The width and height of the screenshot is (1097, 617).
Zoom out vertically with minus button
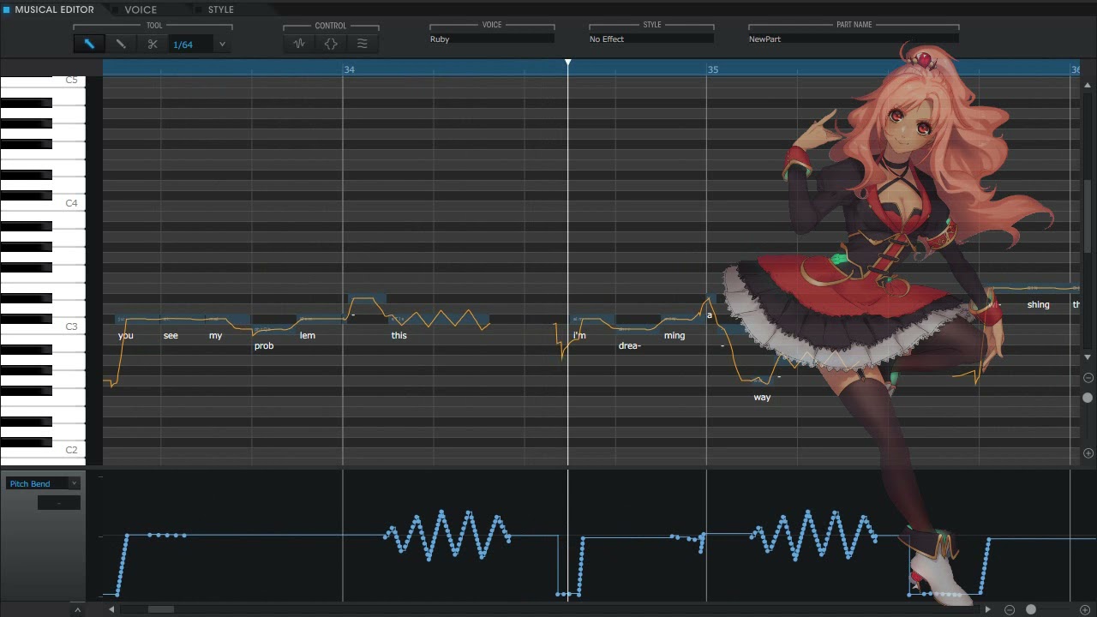click(x=1088, y=378)
